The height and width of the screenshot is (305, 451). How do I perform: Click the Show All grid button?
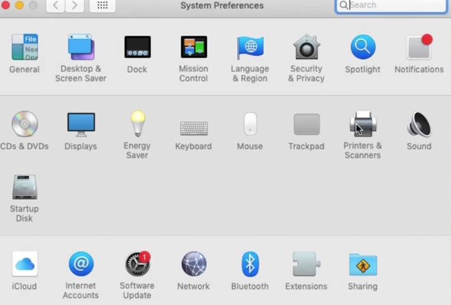[103, 5]
